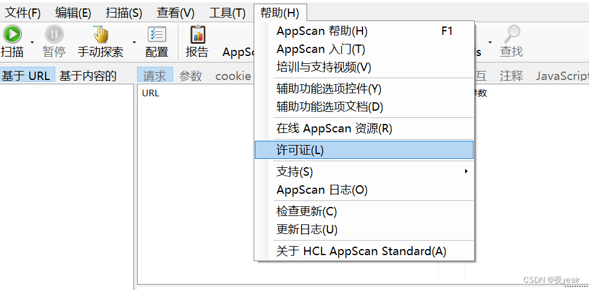The height and width of the screenshot is (290, 589).
Task: Open the 支持(S) submenu arrow
Action: (466, 171)
